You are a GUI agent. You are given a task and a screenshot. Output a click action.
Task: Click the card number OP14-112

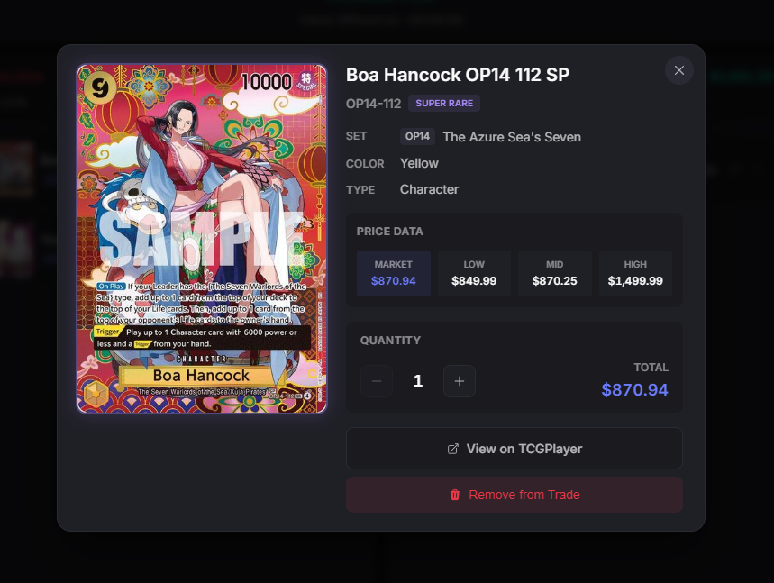pos(374,104)
